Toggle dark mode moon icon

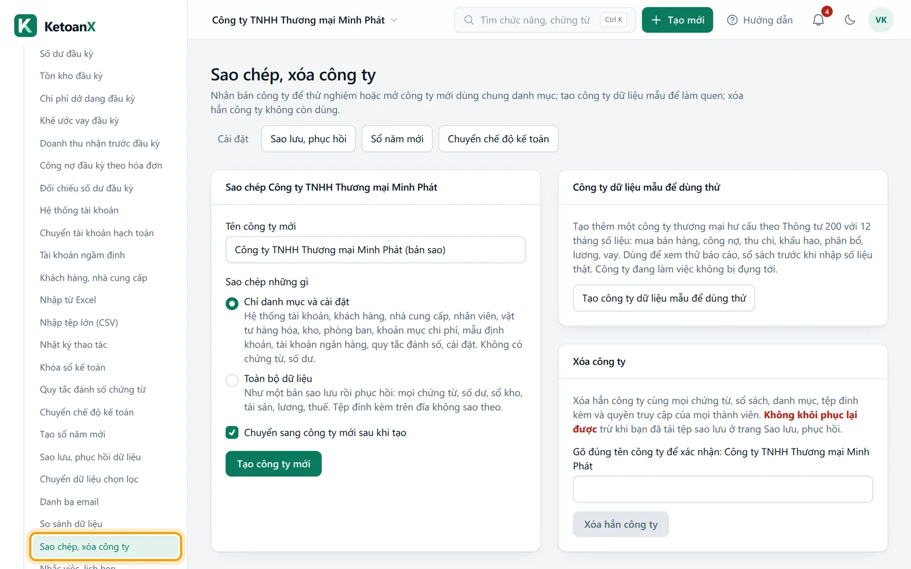pos(850,20)
